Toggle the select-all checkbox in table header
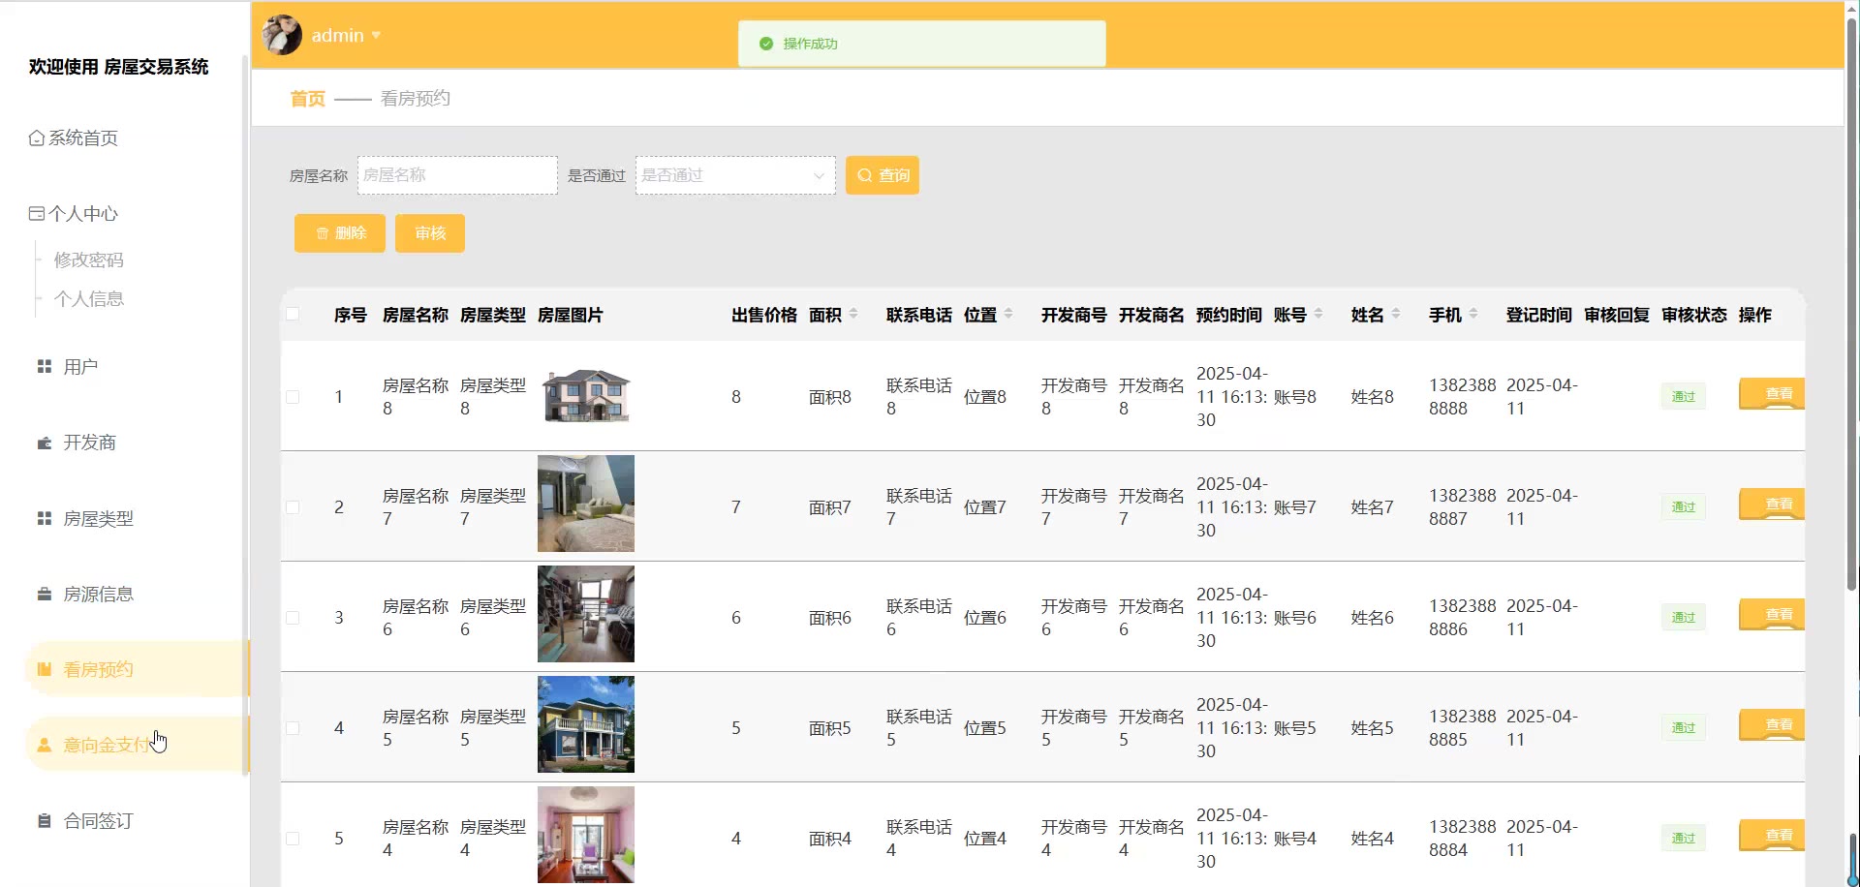Image resolution: width=1860 pixels, height=887 pixels. tap(293, 314)
